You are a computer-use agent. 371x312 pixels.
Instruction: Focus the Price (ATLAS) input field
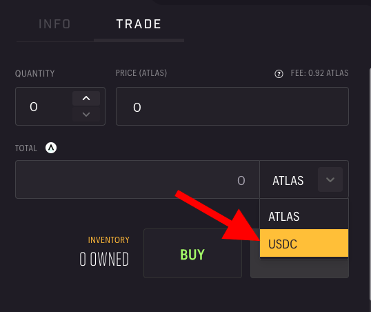(x=232, y=106)
